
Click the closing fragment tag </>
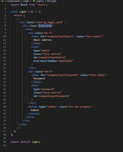[18, 128]
